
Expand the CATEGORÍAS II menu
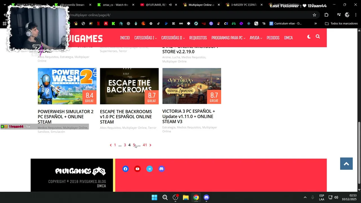click(173, 38)
